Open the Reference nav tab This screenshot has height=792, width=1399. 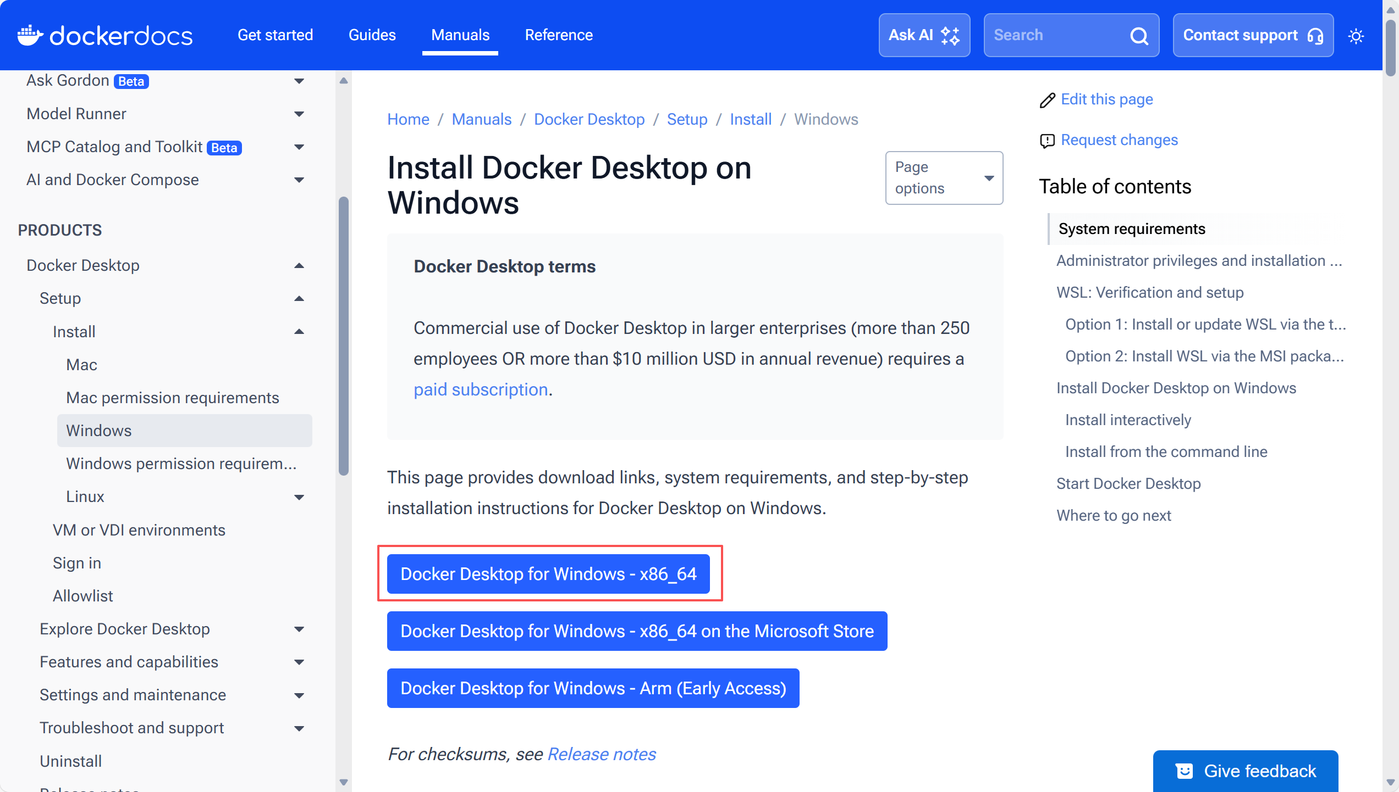(558, 35)
